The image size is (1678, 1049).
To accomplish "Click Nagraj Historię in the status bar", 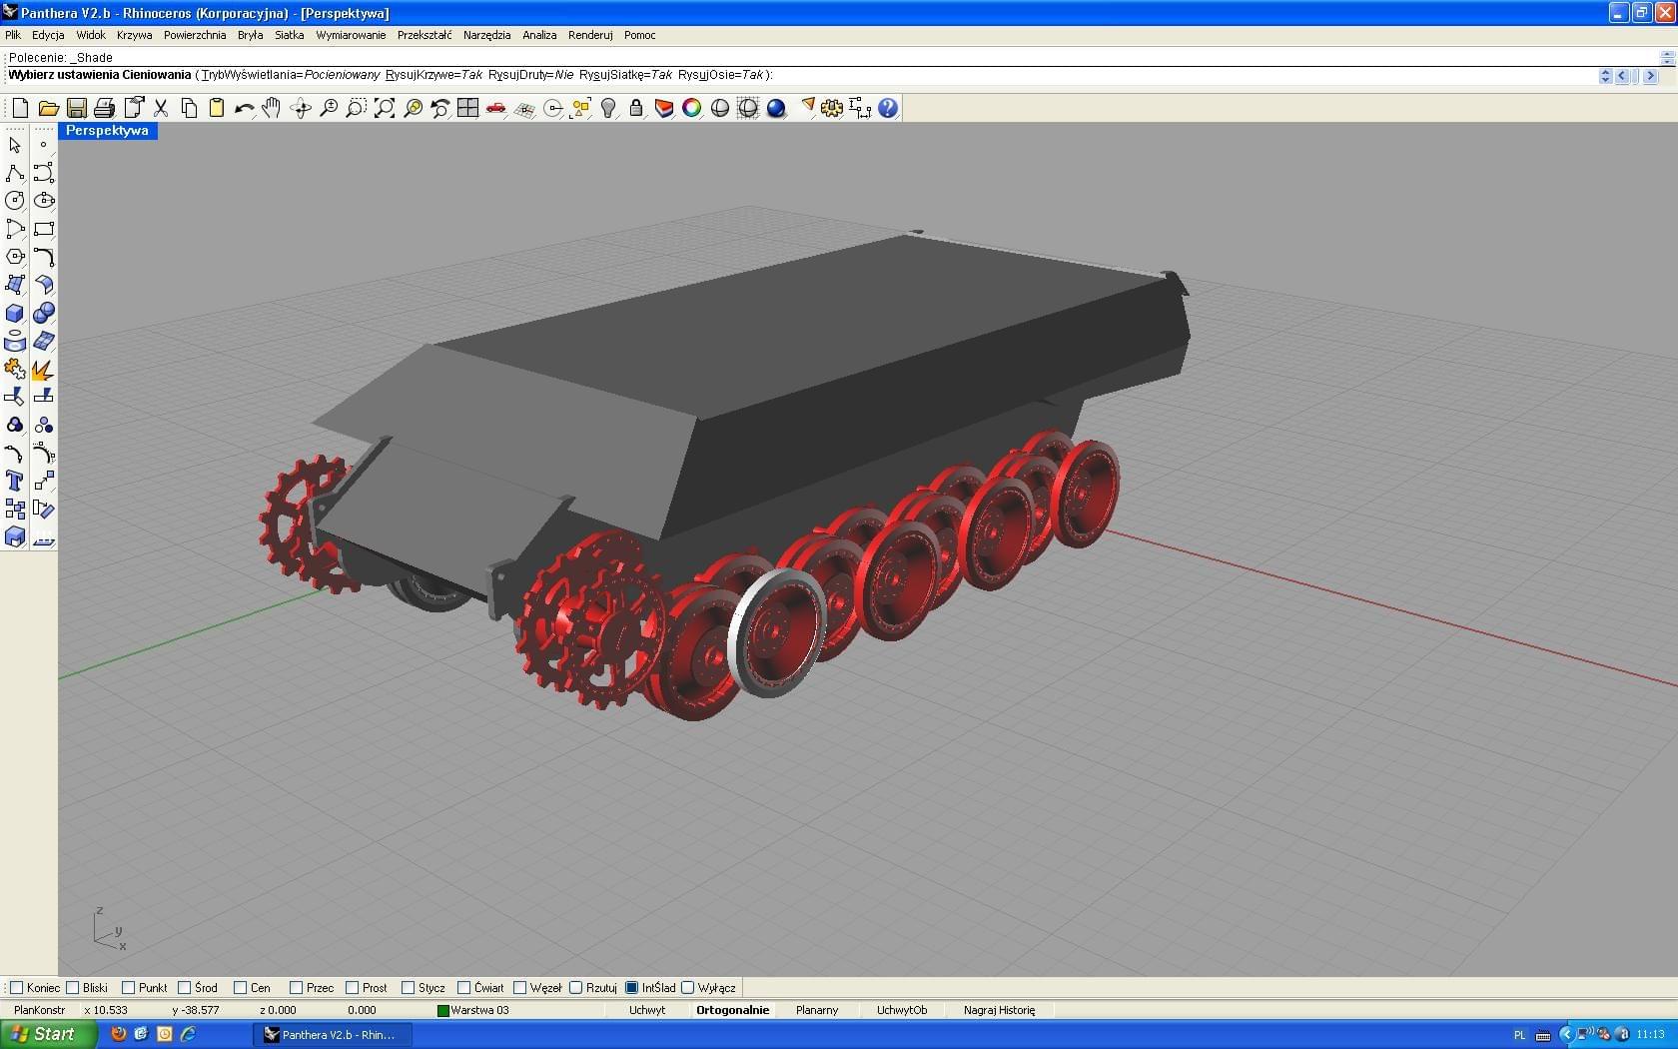I will pos(999,1010).
